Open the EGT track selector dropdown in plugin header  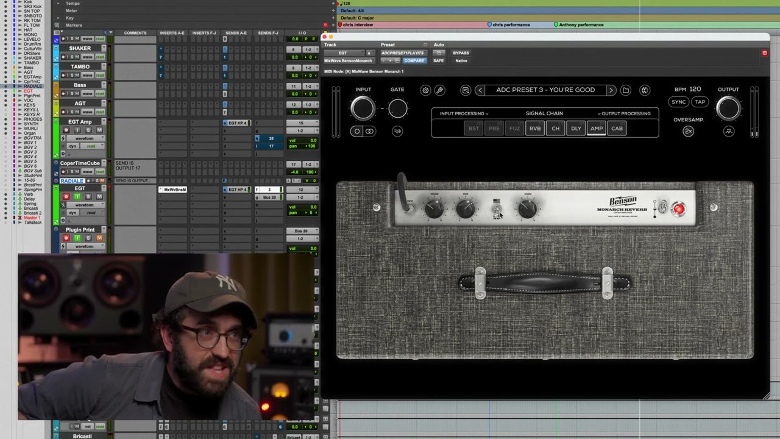point(343,53)
